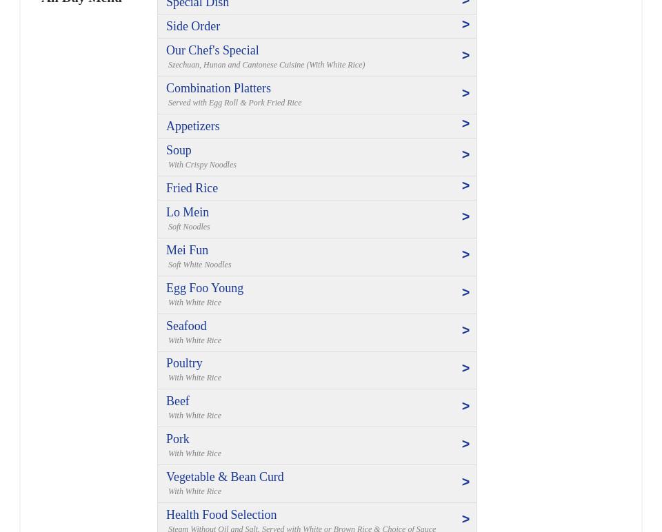Click the arrow next to Mei Fun
Screen dimensions: 662x532
(x=465, y=255)
